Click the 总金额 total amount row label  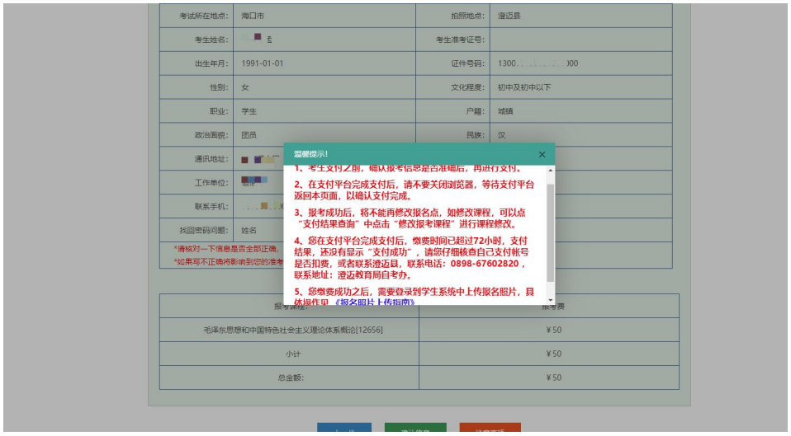(289, 377)
